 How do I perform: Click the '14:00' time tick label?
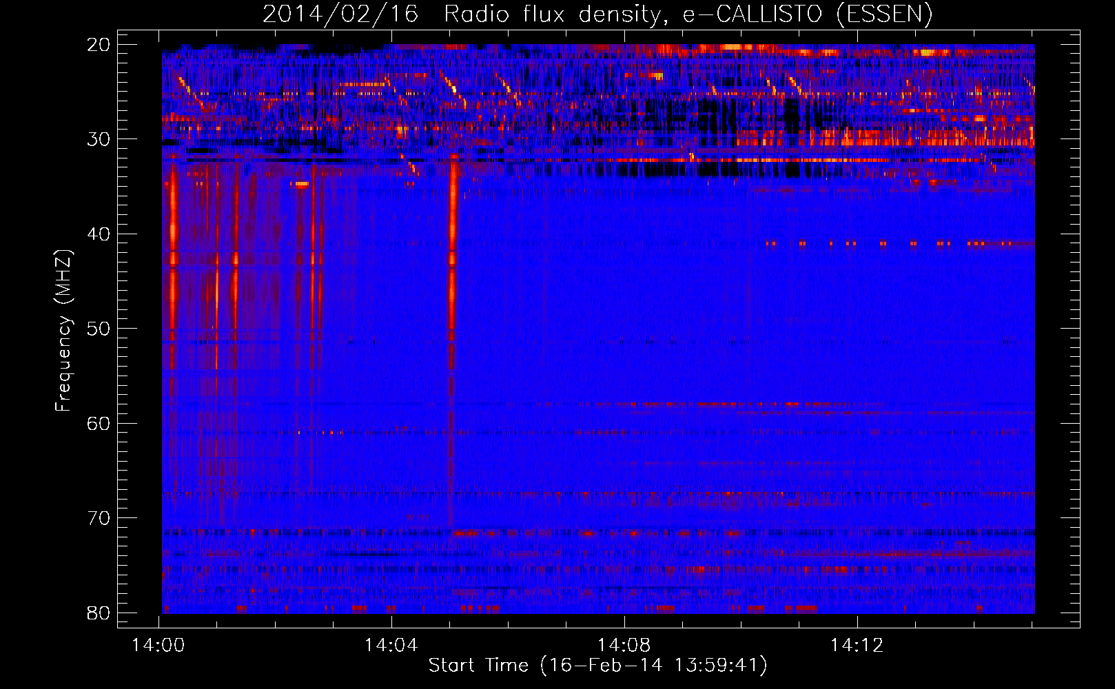158,646
